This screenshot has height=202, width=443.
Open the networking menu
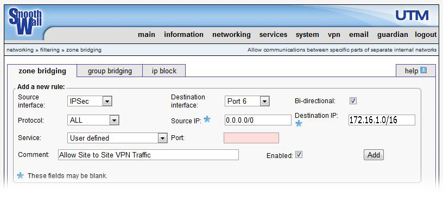pyautogui.click(x=231, y=35)
